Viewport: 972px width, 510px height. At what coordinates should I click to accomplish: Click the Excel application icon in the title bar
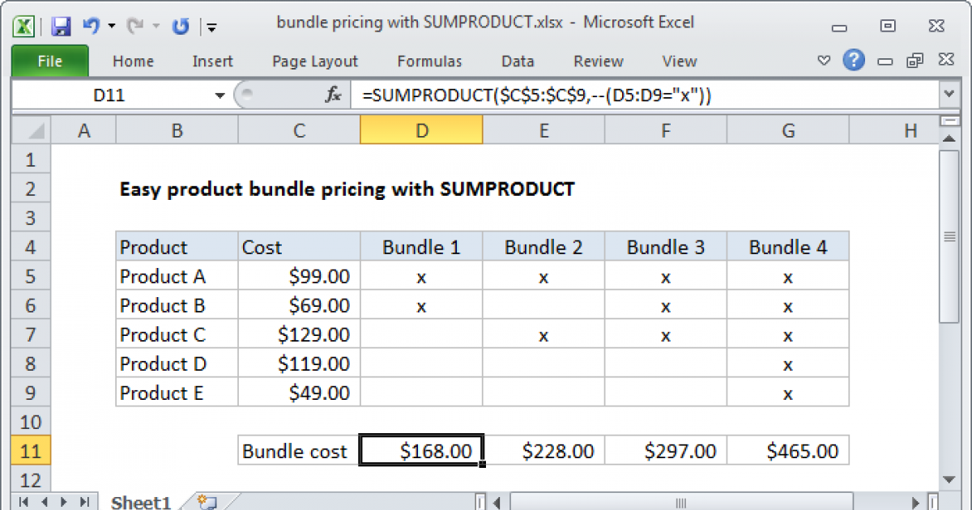pyautogui.click(x=23, y=23)
